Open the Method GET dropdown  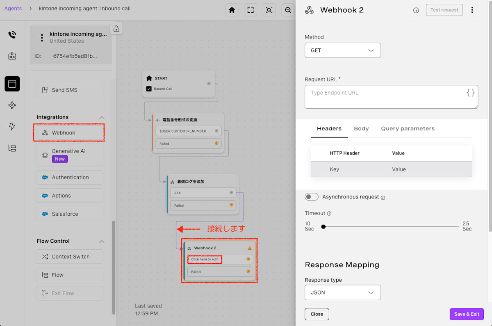[343, 50]
